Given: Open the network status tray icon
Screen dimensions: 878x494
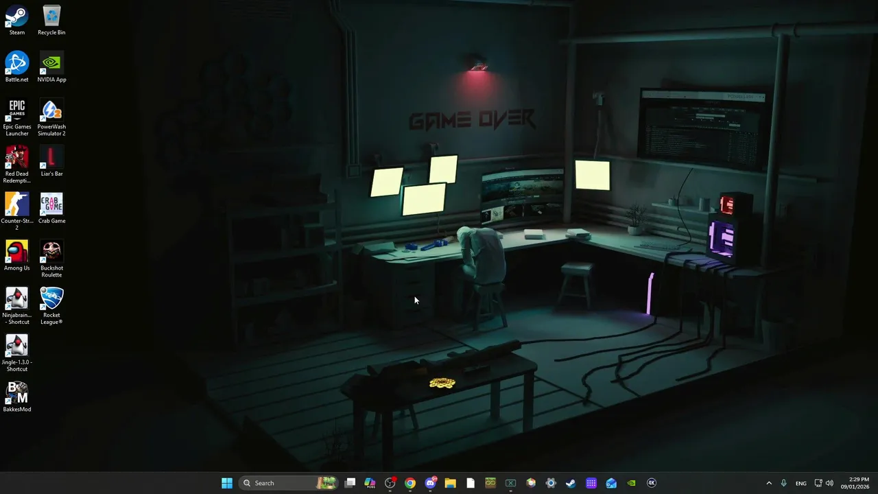Looking at the screenshot, I should tap(818, 483).
